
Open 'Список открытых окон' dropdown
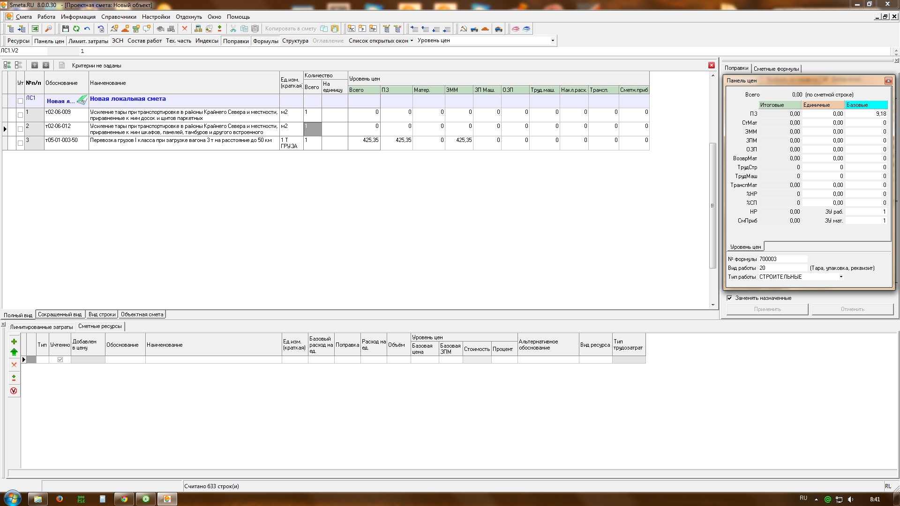(381, 41)
